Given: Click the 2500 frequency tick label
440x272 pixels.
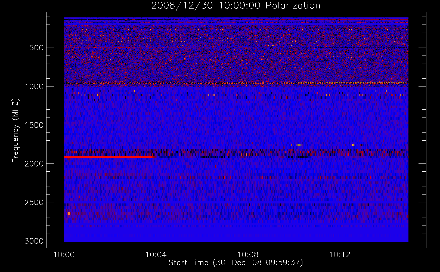Looking at the screenshot, I should (34, 202).
